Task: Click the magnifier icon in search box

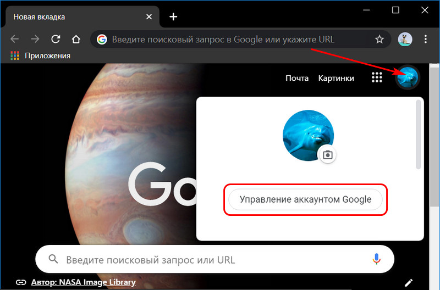Action: tap(53, 259)
